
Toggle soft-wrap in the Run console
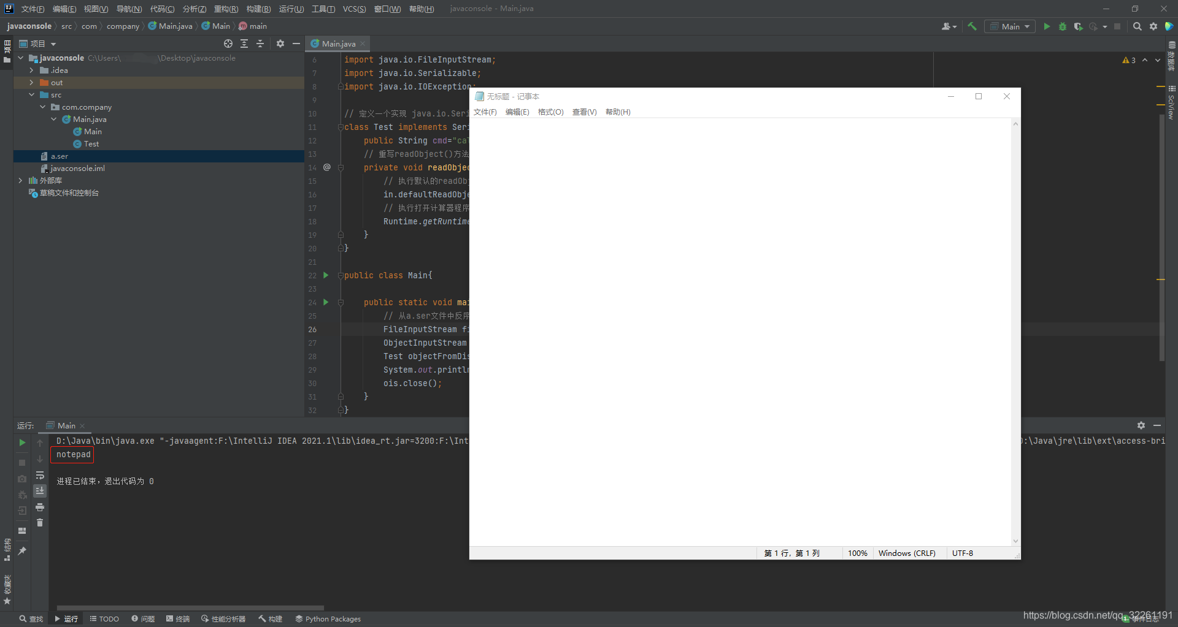40,475
